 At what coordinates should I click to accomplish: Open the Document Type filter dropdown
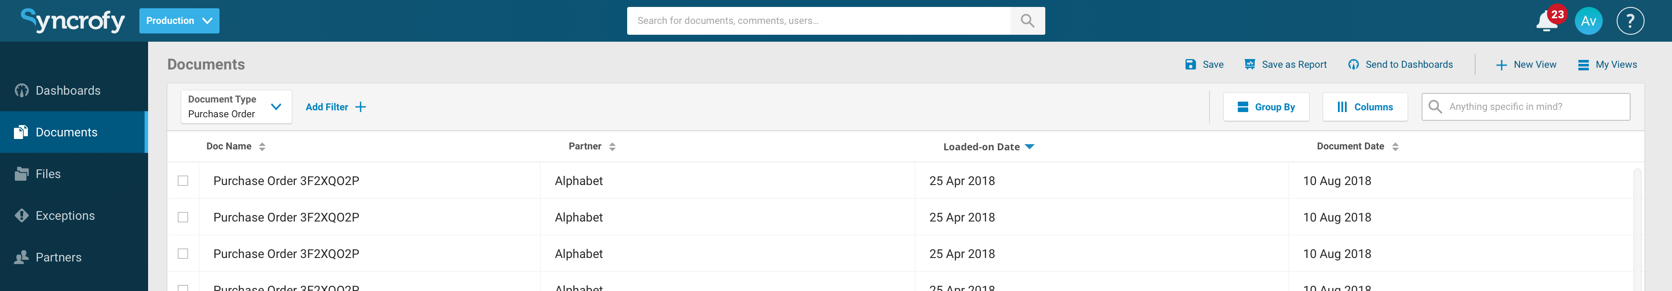click(236, 107)
